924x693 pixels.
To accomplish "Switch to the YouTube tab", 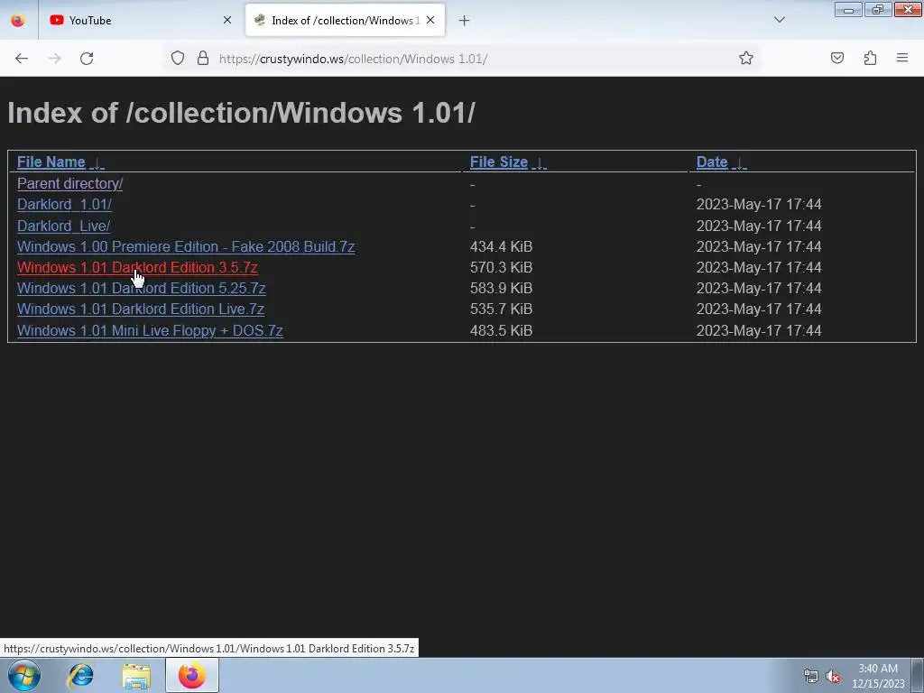I will (x=140, y=20).
